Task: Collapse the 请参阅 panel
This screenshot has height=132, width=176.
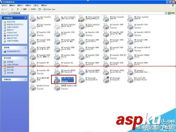Action: (x=25, y=47)
